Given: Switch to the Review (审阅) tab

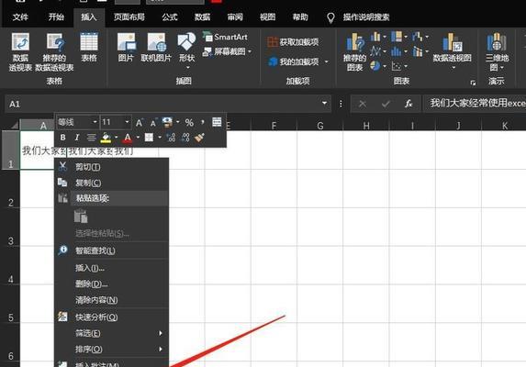Looking at the screenshot, I should coord(235,17).
